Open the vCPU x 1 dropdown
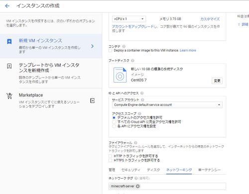249x194 pixels. point(129,19)
